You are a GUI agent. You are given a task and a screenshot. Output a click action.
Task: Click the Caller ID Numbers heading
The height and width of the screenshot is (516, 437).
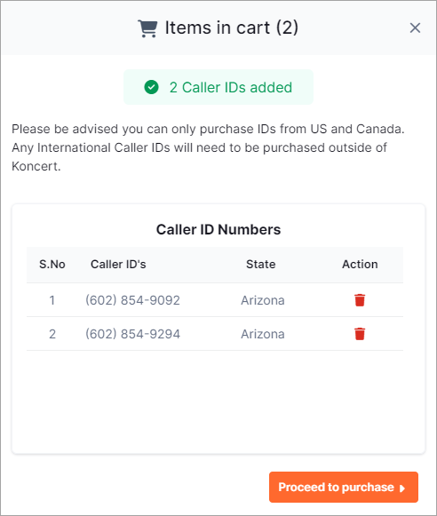(x=218, y=229)
